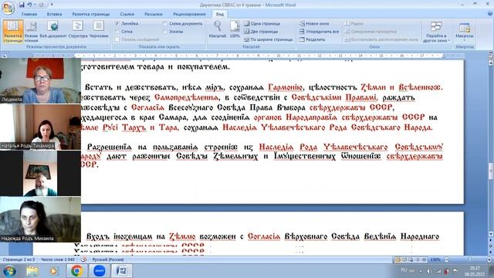Screen dimensions: 494x278
Task: Open Word Help question mark icon
Action: [x=490, y=14]
